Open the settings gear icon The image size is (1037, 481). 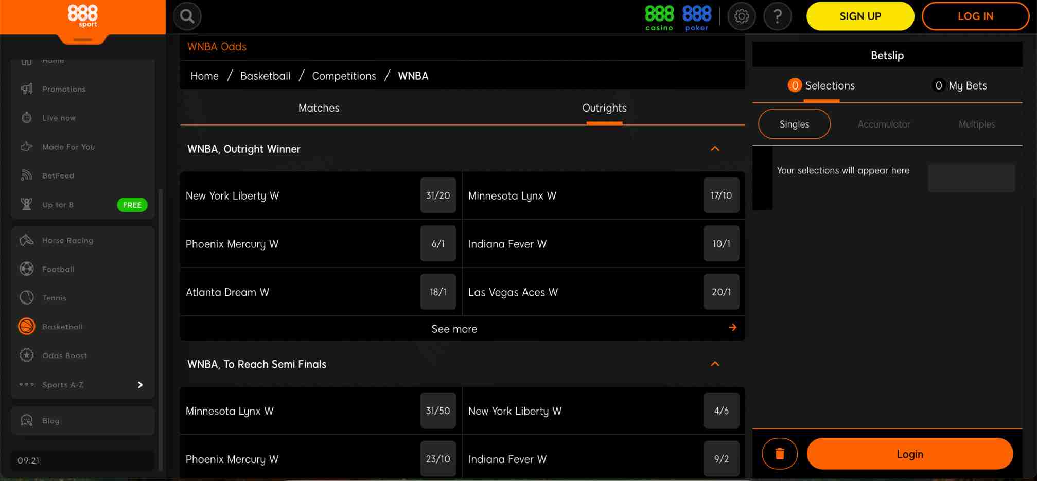[x=741, y=16]
